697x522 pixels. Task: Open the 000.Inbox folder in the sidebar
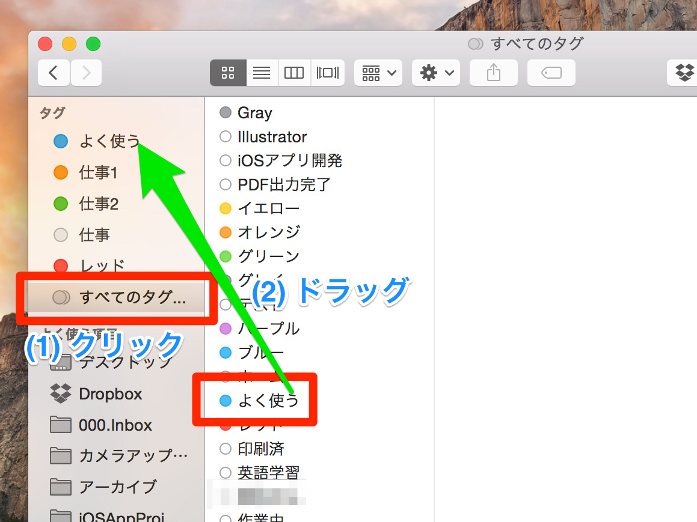[117, 425]
